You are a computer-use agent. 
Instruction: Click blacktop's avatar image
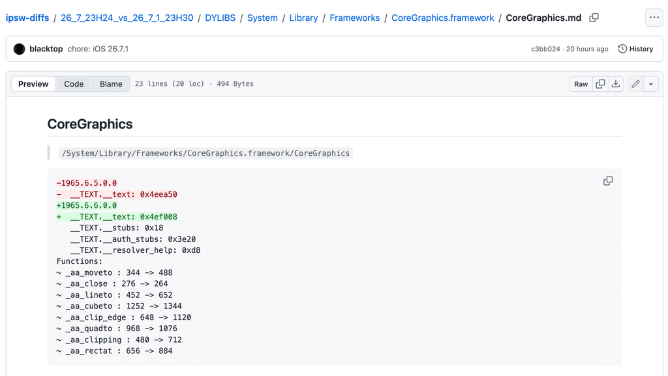tap(19, 49)
